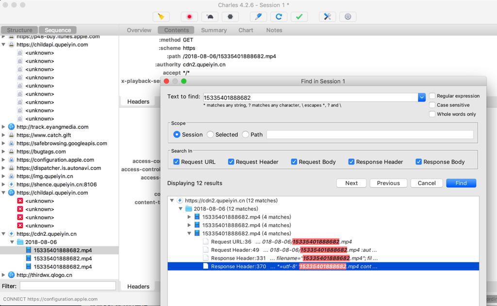Click the Previous button
The image size is (497, 306).
pos(388,183)
